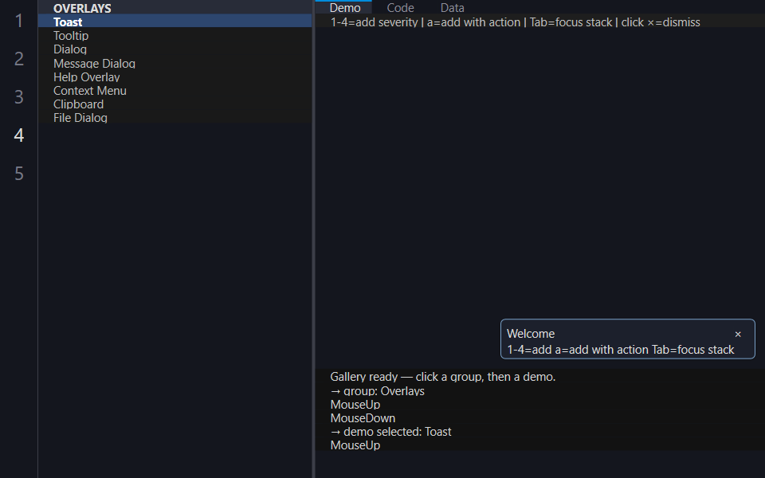Select the Toast demo

pyautogui.click(x=175, y=22)
